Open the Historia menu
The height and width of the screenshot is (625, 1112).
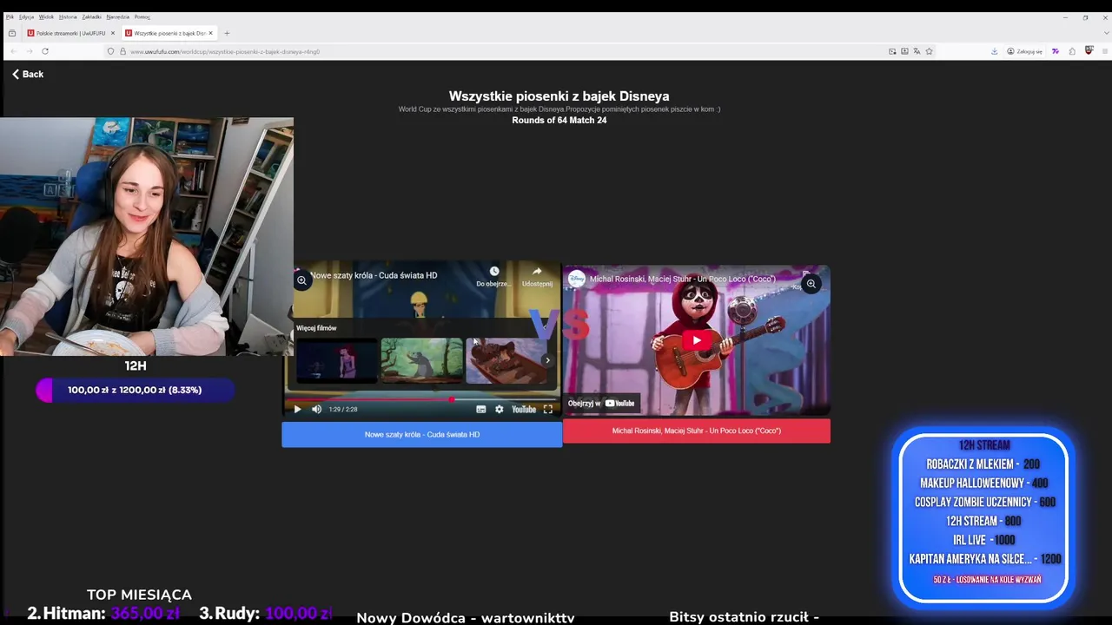click(x=68, y=16)
